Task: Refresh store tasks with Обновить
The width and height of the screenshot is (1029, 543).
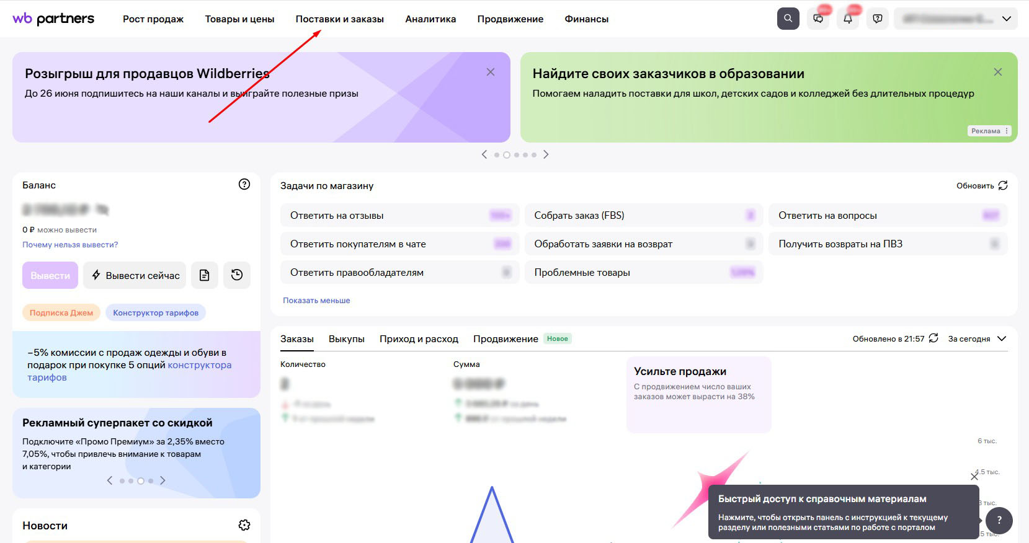Action: click(x=982, y=185)
